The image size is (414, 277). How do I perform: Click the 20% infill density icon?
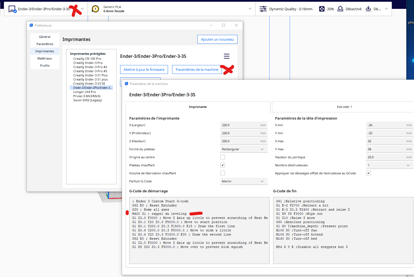322,9
